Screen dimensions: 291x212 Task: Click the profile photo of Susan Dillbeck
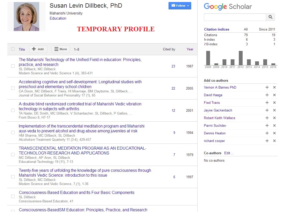click(x=26, y=17)
